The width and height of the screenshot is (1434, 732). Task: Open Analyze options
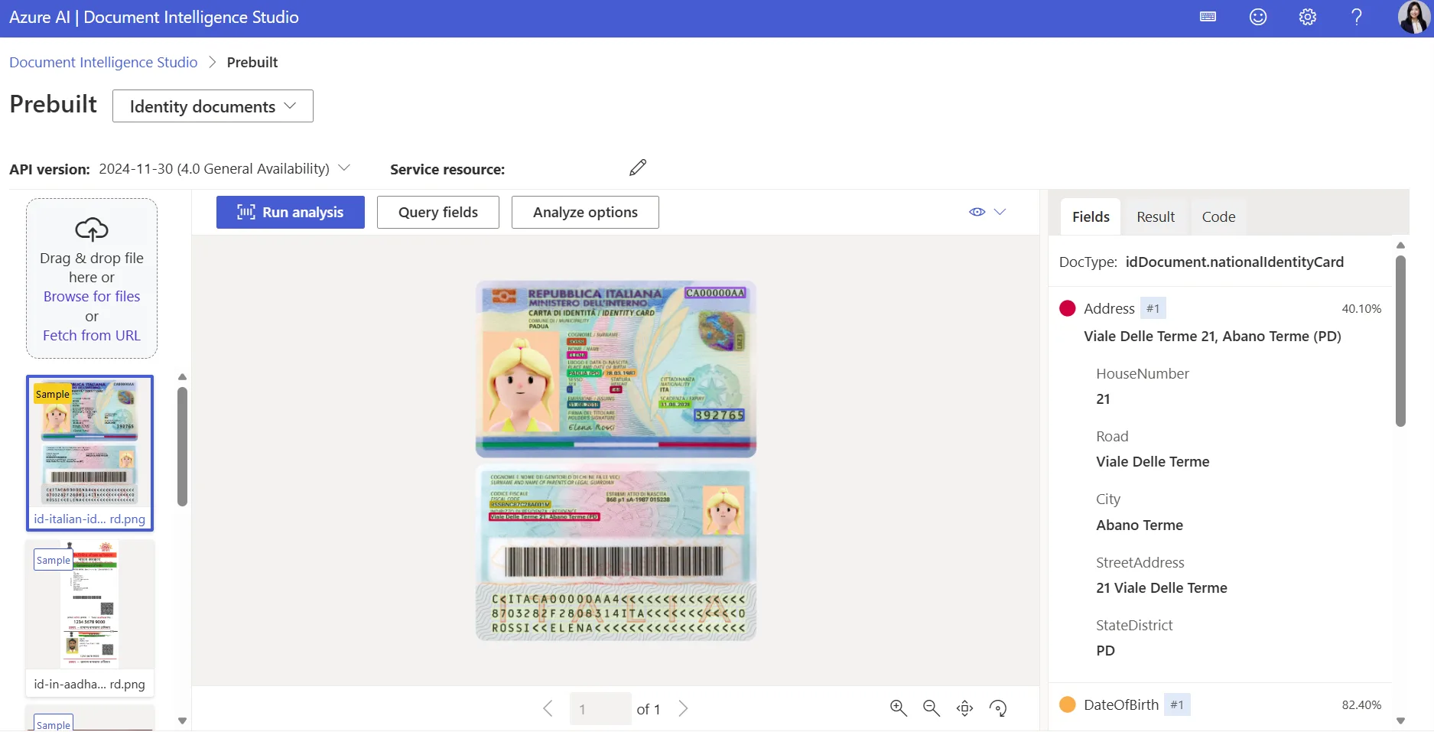pos(585,212)
